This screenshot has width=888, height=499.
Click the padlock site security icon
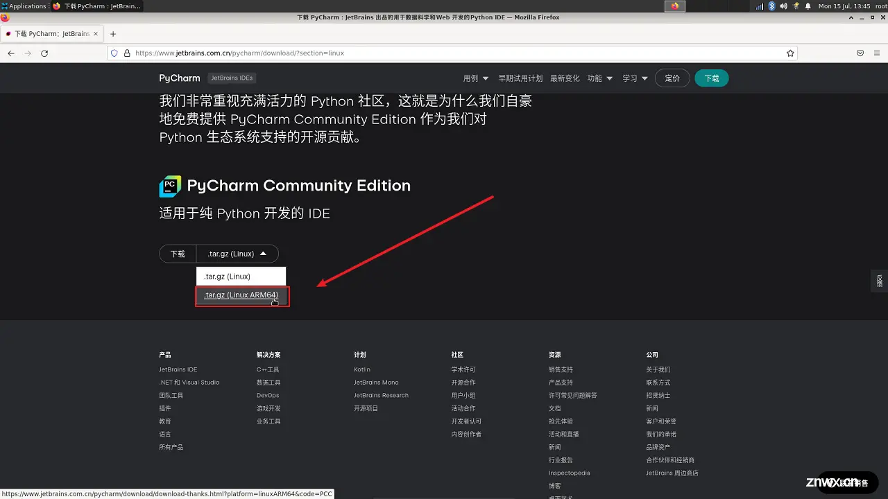click(126, 53)
